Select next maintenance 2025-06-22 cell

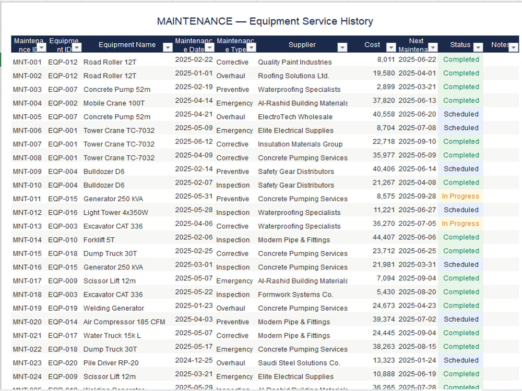417,59
